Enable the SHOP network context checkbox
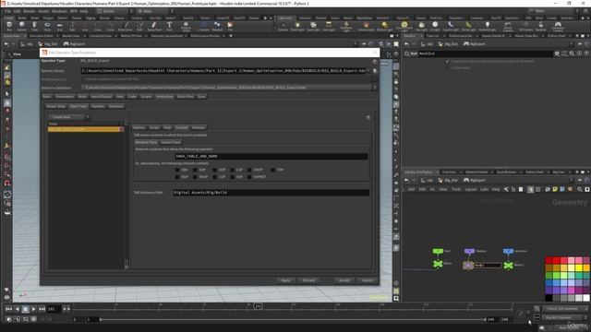This screenshot has width=591, height=332. (195, 177)
